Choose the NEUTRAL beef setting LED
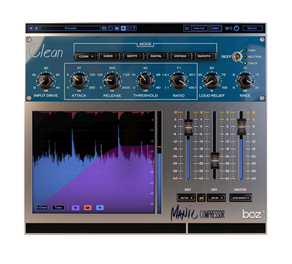Viewport: 292px width, 264px height. (245, 57)
